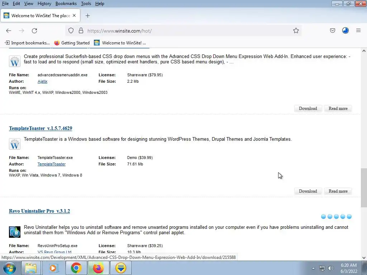Launch media player from the taskbar
367x275 pixels.
[x=53, y=268]
